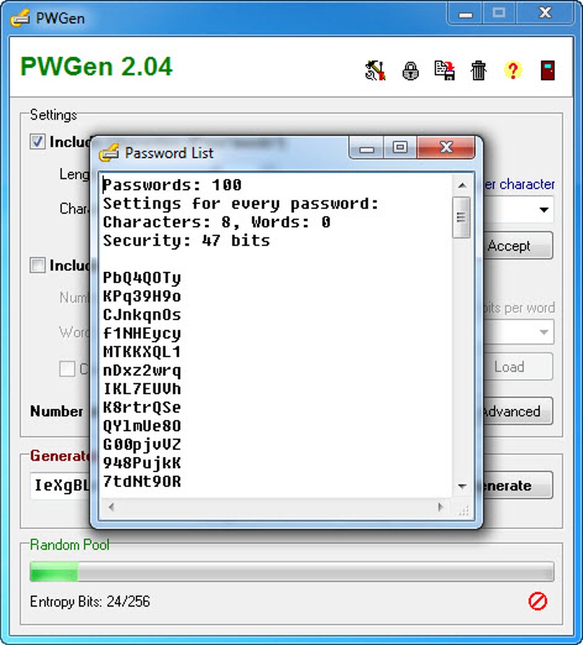Click the 'Characters: 8, Words: 0' line
The width and height of the screenshot is (583, 645).
(217, 222)
